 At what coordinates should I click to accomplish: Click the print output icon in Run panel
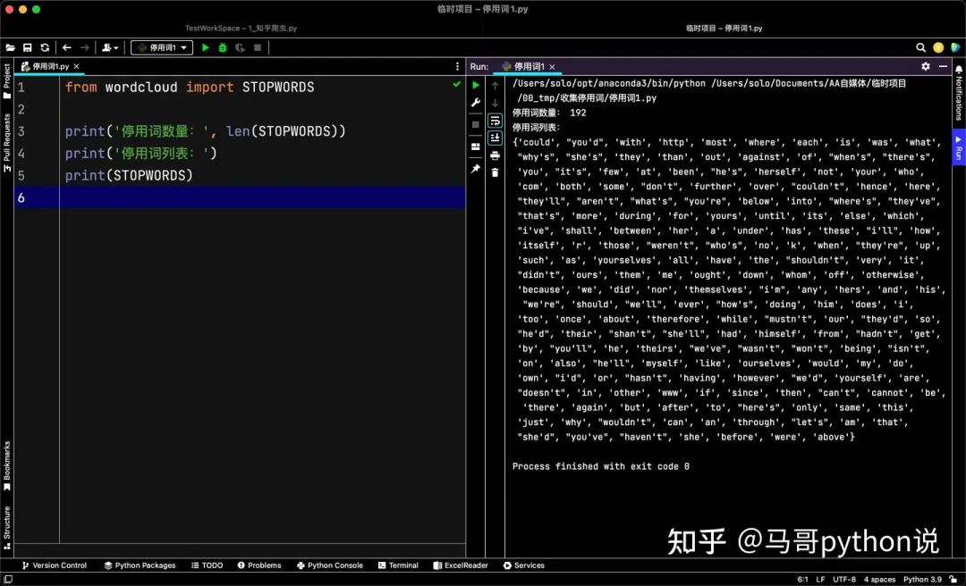click(x=495, y=155)
